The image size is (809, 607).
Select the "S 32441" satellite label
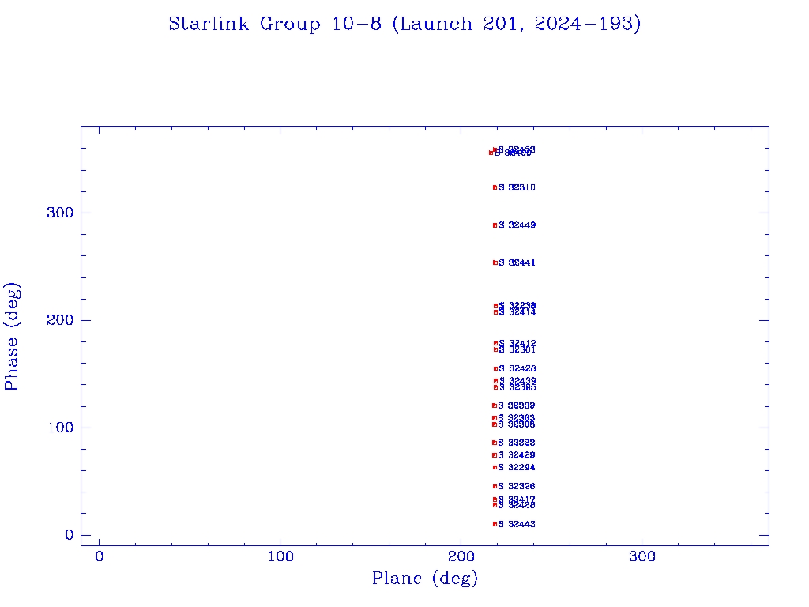[517, 262]
